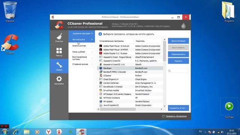The width and height of the screenshot is (240, 135).
Task: Click the RU language indicator in tray
Action: 200,132
